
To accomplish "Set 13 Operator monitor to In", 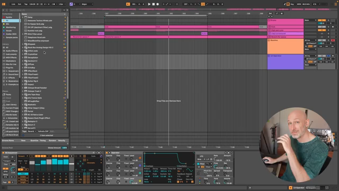I will pyautogui.click(x=306, y=62).
